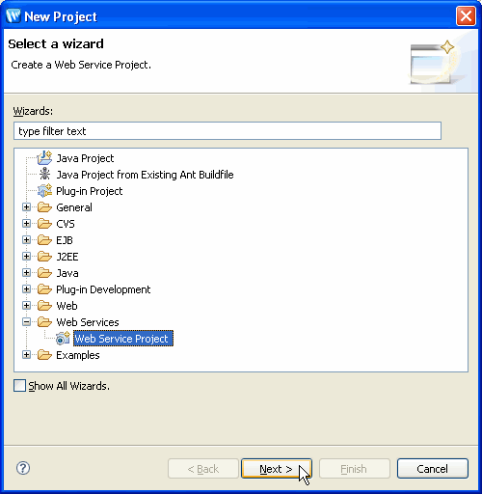This screenshot has width=482, height=494.
Task: Expand the J2EE category
Action: [27, 257]
